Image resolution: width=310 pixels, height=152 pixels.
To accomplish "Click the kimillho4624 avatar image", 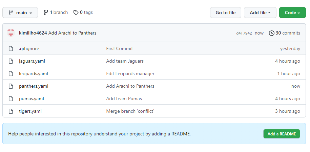I will (11, 33).
